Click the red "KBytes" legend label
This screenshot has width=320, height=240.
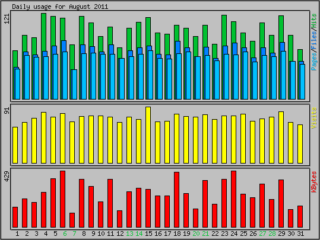click(314, 182)
